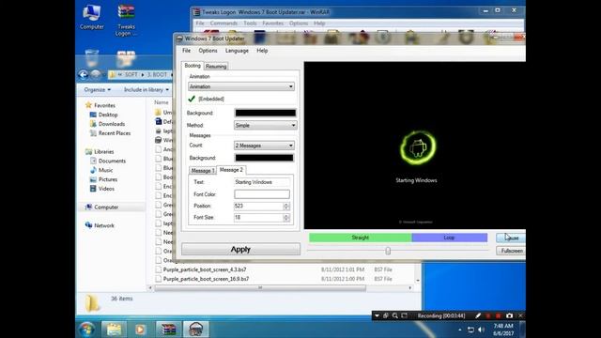
Task: Open Windows Media Player taskbar icon
Action: coord(140,330)
